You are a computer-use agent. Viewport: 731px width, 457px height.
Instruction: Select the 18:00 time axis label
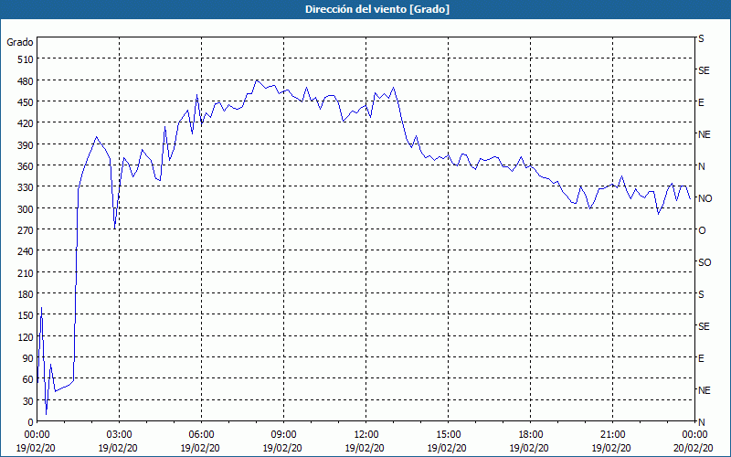pos(531,435)
